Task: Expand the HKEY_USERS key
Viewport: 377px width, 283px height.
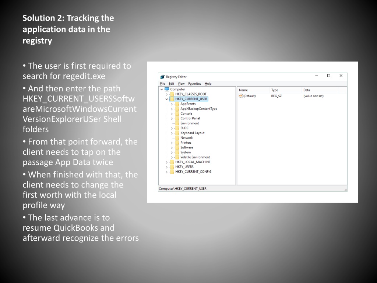Action: [x=167, y=167]
